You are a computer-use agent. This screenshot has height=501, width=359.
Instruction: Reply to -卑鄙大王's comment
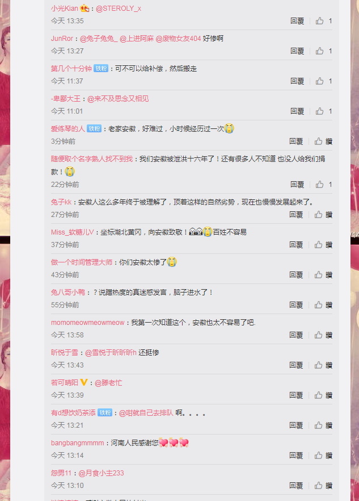click(x=297, y=111)
